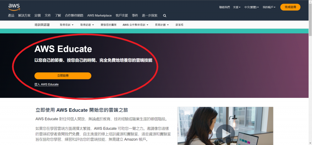Open the 文件 menu item
This screenshot has width=312, height=145.
coord(48,16)
